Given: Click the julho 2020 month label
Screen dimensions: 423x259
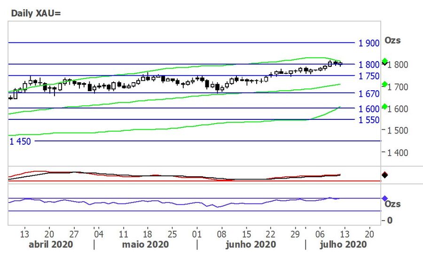Looking at the screenshot, I should coord(343,244).
